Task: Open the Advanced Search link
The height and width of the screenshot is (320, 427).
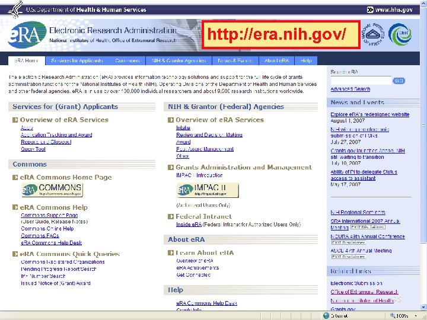Action: [x=350, y=89]
